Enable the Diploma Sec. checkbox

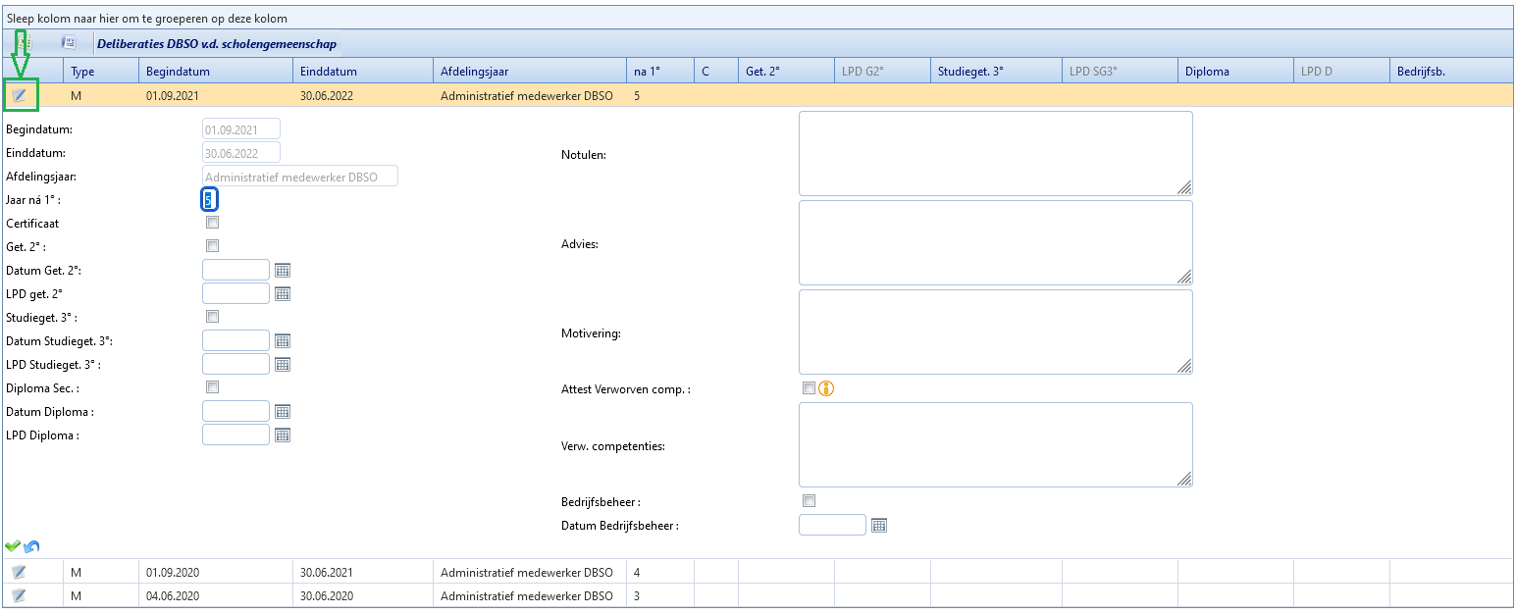(212, 387)
